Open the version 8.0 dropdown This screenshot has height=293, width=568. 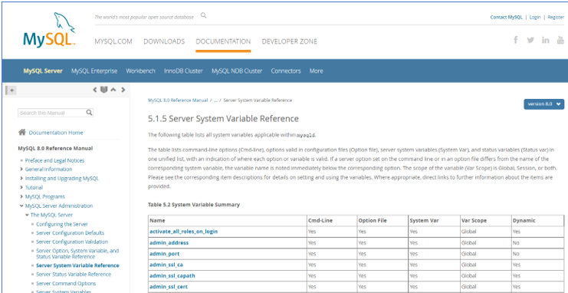(x=543, y=104)
